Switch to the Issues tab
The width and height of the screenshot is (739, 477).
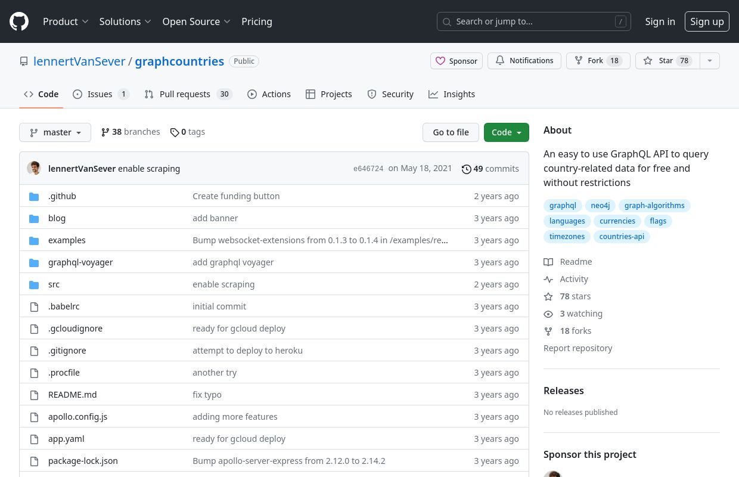point(101,94)
